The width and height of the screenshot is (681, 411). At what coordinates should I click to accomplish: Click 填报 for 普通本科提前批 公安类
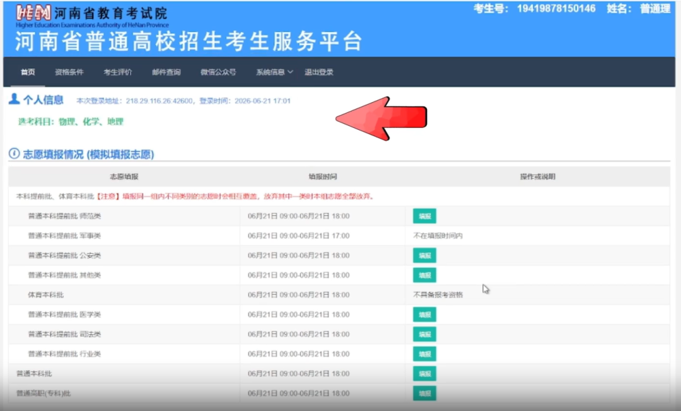(x=424, y=256)
